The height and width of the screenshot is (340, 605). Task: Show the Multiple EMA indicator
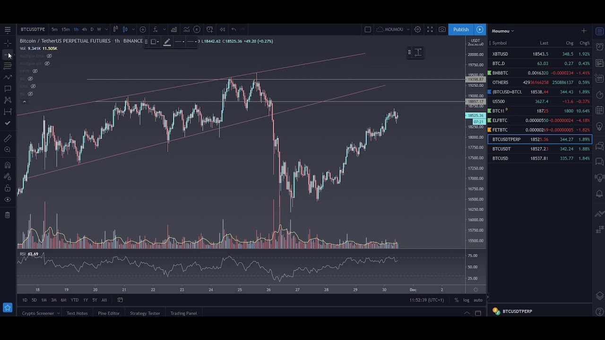(49, 56)
